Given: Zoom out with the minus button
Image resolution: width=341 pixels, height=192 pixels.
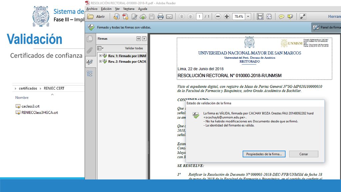Looking at the screenshot, I should (218, 17).
